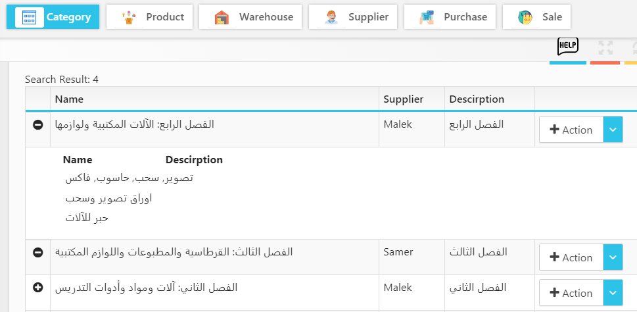Select the sub-item حبر للآلات
This screenshot has height=312, width=637.
click(x=87, y=218)
